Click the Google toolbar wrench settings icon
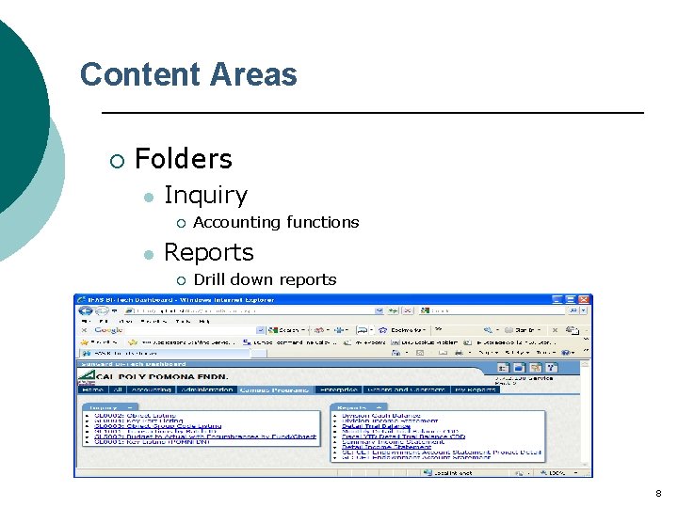The image size is (678, 508). pyautogui.click(x=489, y=330)
